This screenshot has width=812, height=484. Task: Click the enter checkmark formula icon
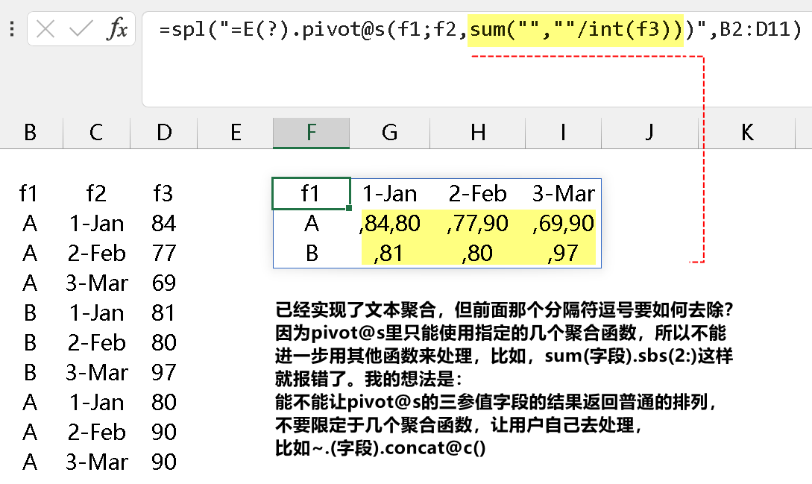[x=81, y=30]
